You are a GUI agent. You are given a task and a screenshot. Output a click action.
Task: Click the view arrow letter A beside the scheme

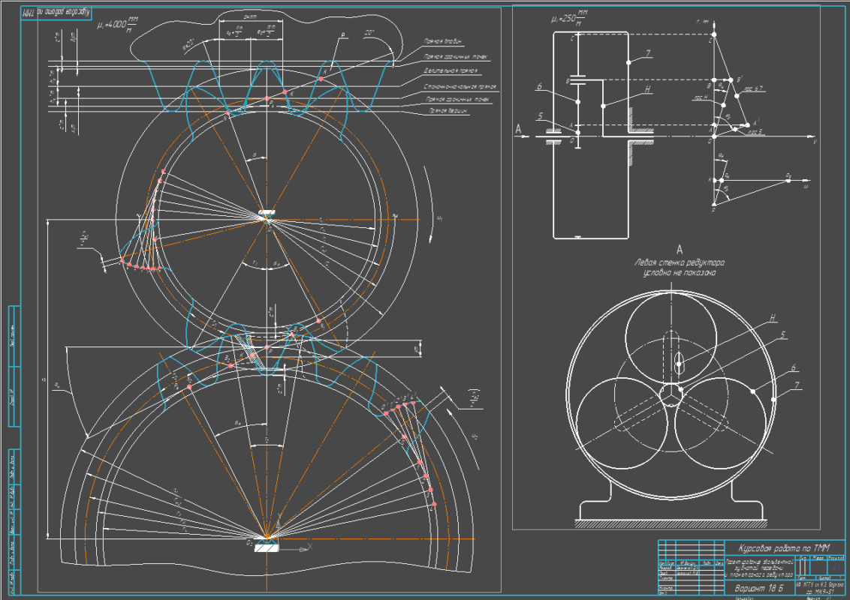coord(518,130)
